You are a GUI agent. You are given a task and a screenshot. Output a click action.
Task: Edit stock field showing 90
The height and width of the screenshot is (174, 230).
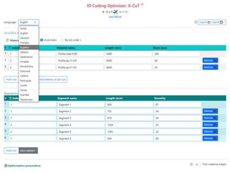coord(176,61)
